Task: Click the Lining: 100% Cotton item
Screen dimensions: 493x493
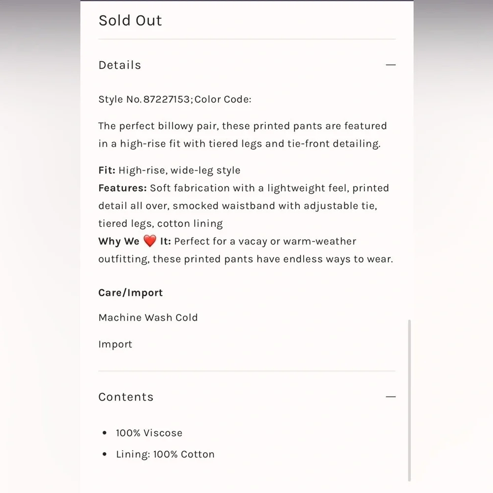Action: click(x=165, y=455)
